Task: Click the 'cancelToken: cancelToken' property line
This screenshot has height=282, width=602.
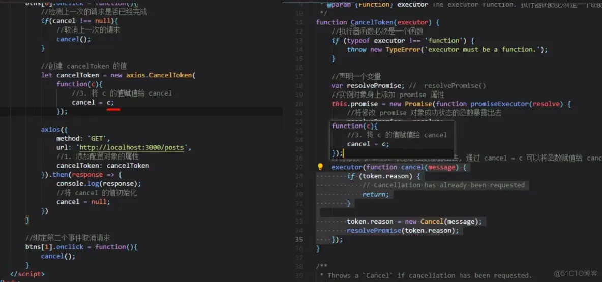Action: pyautogui.click(x=103, y=166)
